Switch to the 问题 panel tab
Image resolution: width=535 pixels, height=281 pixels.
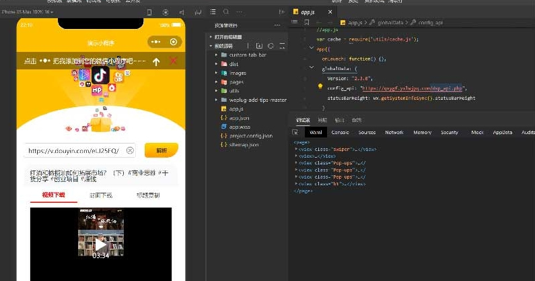[x=322, y=120]
